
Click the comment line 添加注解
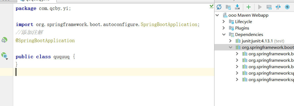coord(29,32)
